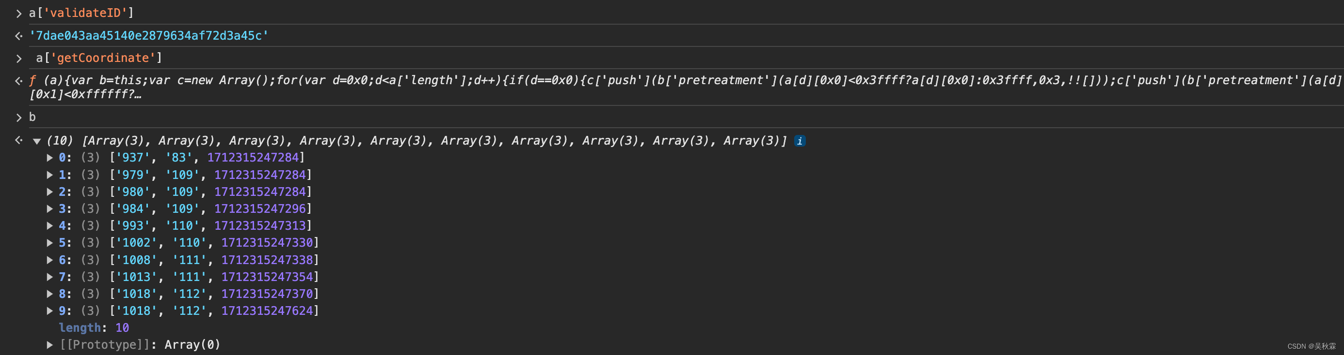Viewport: 1344px width, 355px height.
Task: Click the output arrow beside function source
Action: pos(19,81)
